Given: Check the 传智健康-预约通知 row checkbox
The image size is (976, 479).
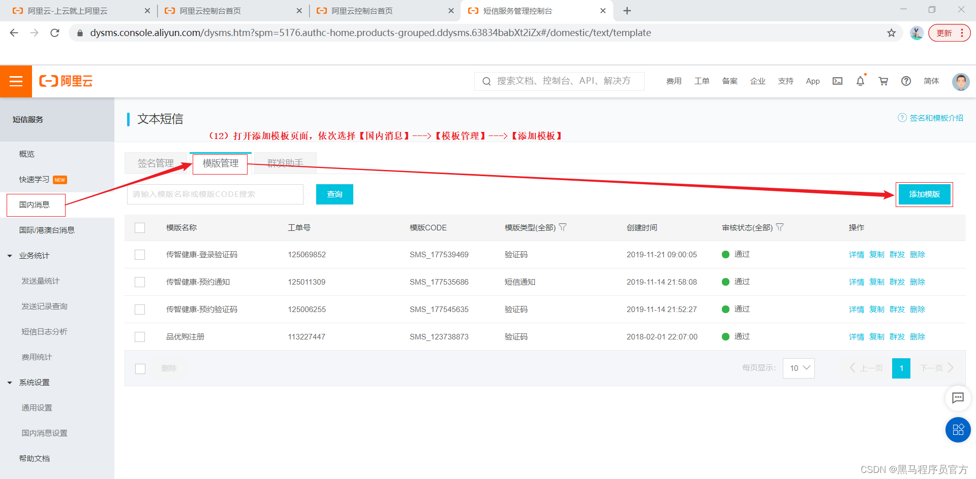Looking at the screenshot, I should [140, 282].
